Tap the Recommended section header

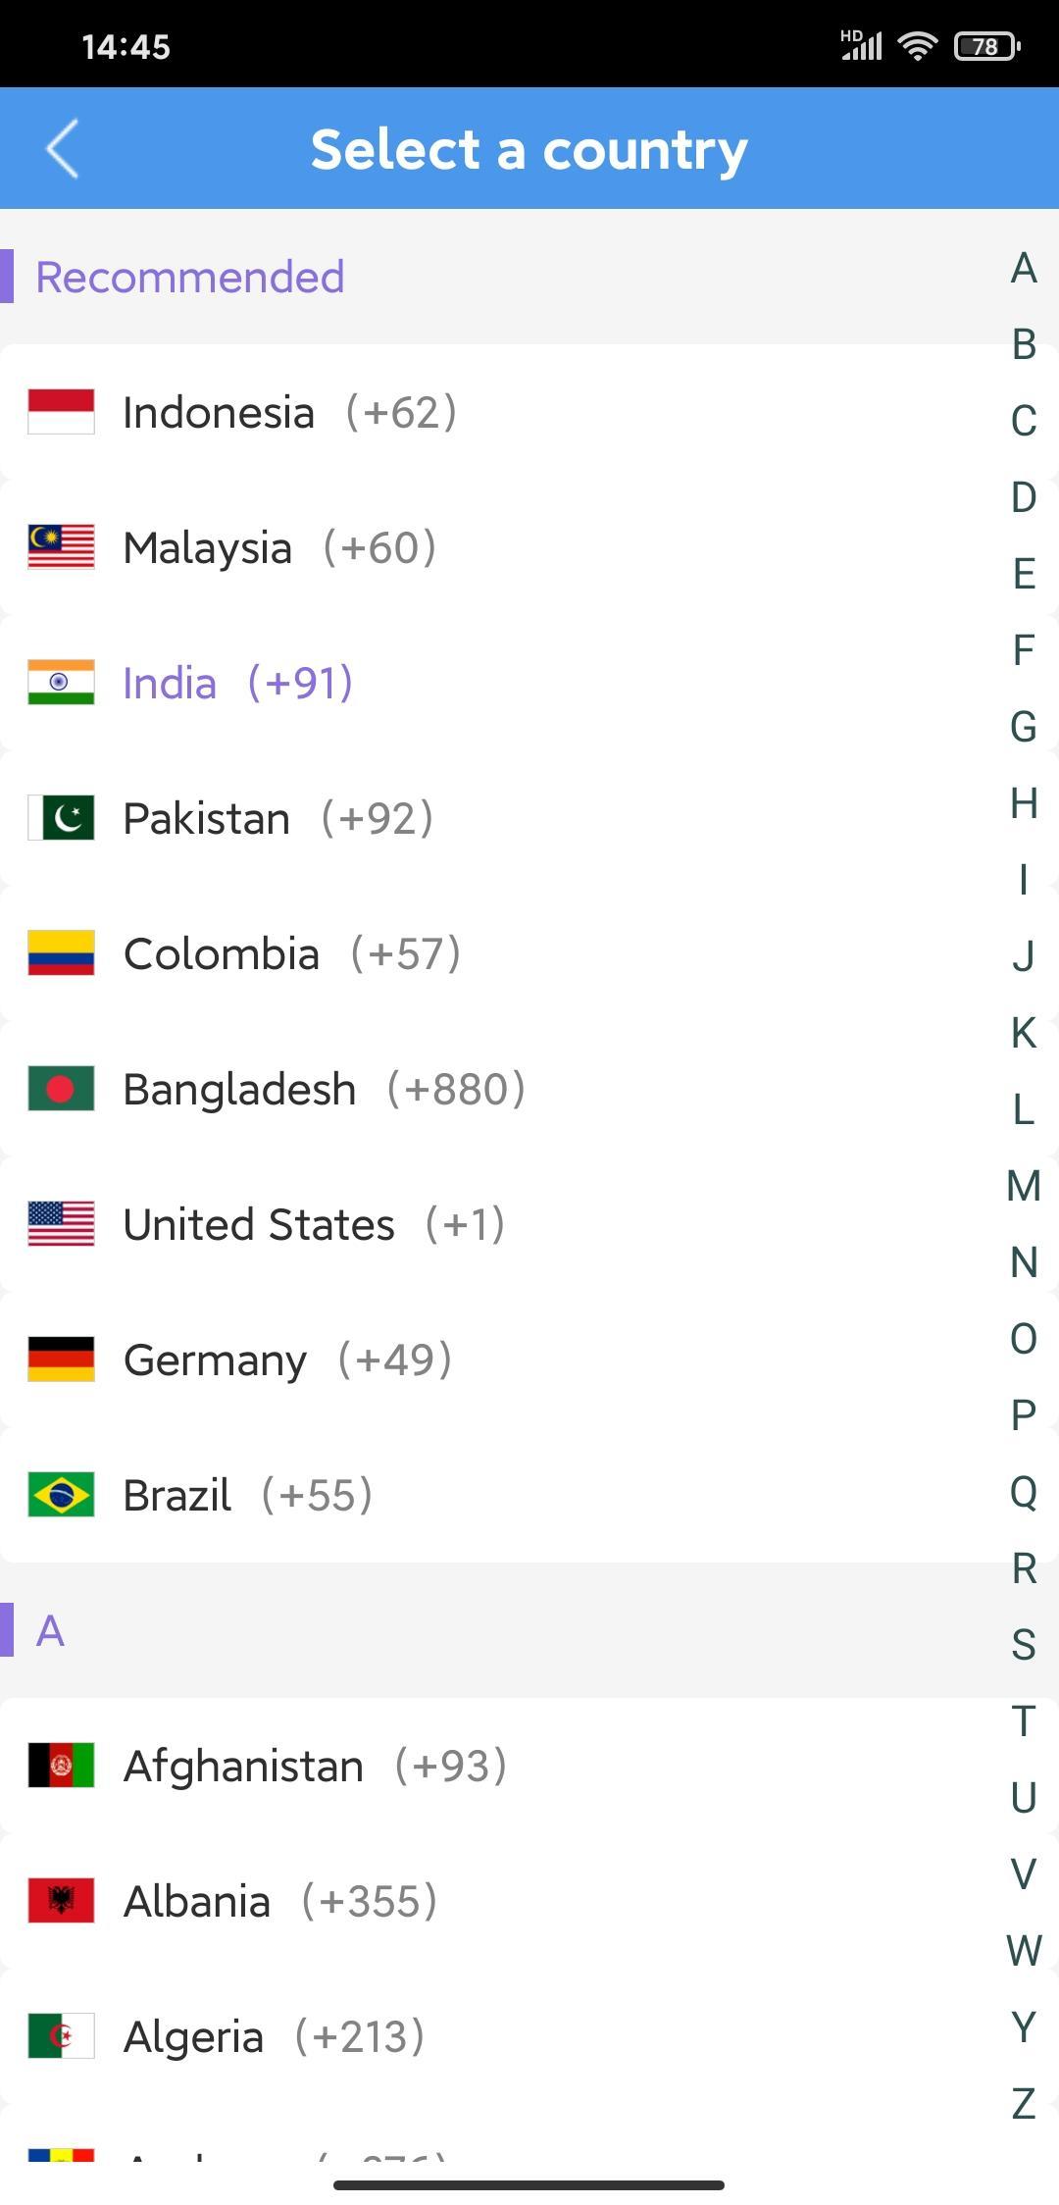click(x=190, y=277)
